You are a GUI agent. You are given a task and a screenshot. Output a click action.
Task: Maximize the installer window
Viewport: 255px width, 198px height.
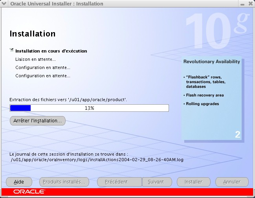tap(243, 4)
